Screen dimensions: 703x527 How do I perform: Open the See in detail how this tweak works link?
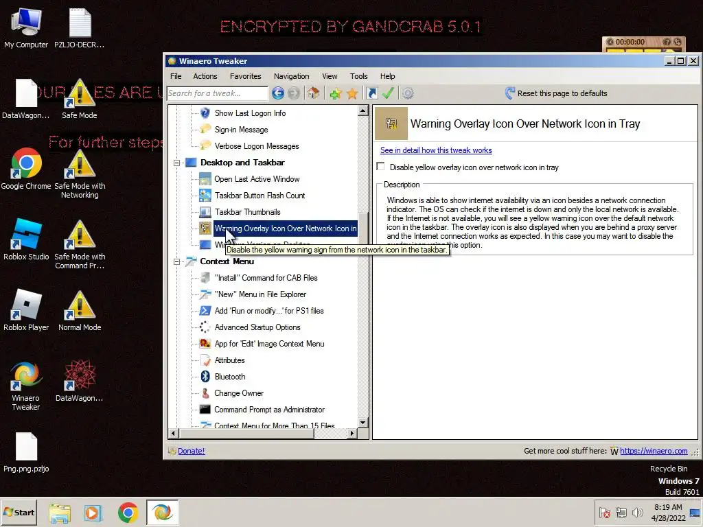(x=436, y=150)
